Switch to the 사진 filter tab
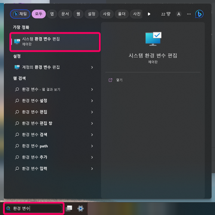The image size is (215, 215). (x=136, y=14)
